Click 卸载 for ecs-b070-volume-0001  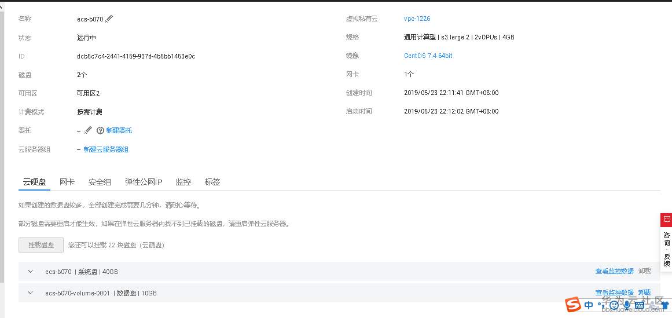(645, 293)
